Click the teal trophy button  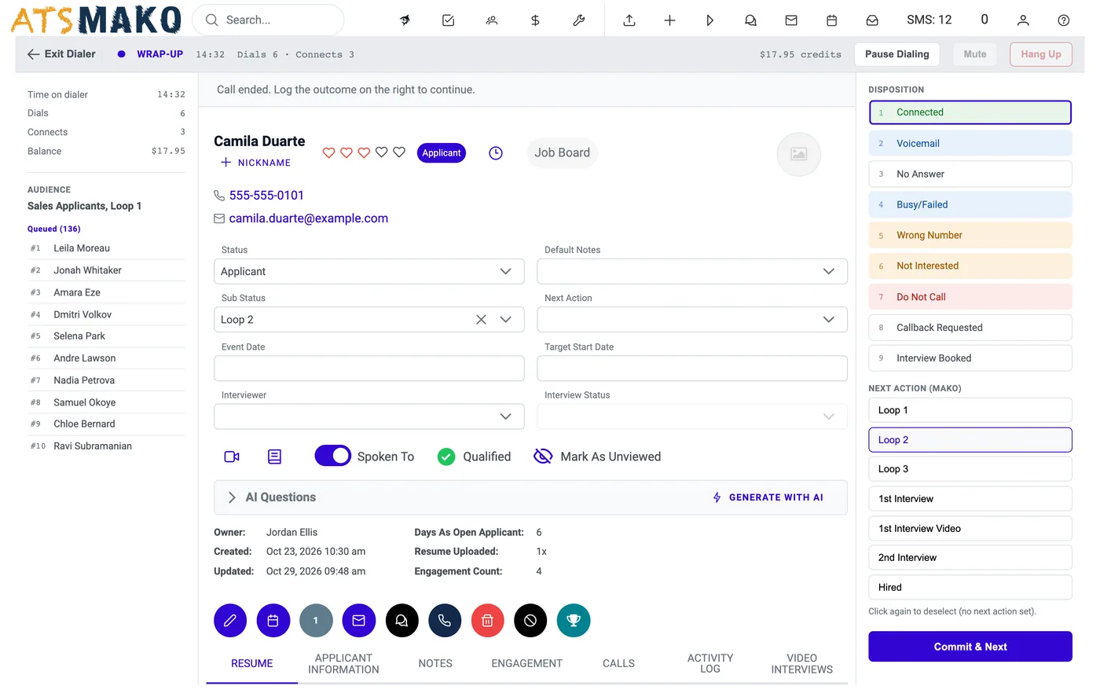(x=574, y=621)
